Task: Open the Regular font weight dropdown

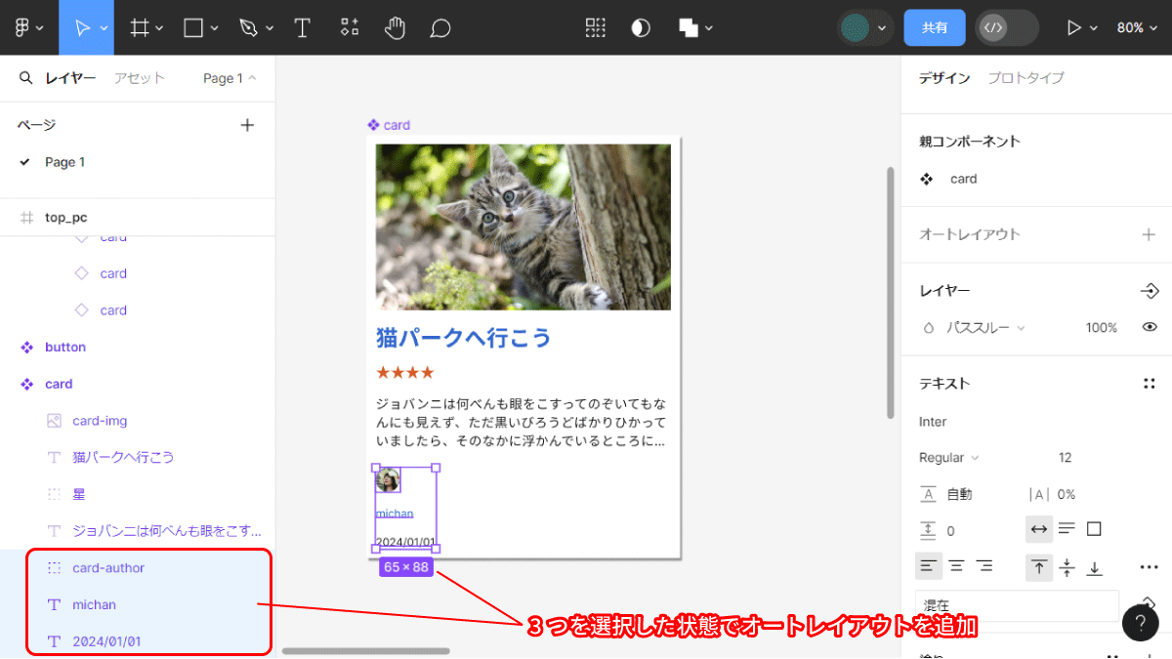Action: coord(948,458)
